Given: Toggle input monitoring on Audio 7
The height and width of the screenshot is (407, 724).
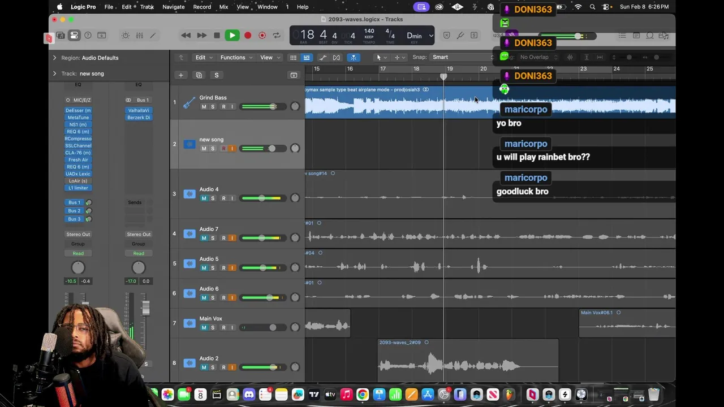Looking at the screenshot, I should tap(232, 238).
